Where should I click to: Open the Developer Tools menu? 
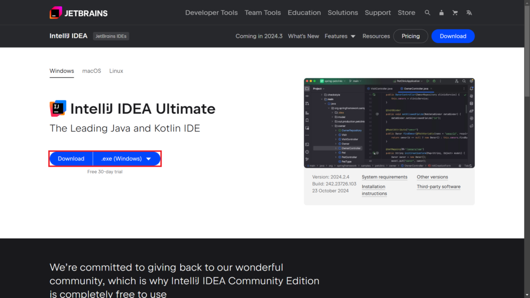211,13
